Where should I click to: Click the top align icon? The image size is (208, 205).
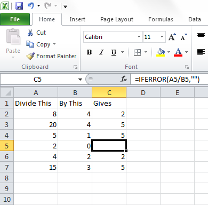coord(201,35)
